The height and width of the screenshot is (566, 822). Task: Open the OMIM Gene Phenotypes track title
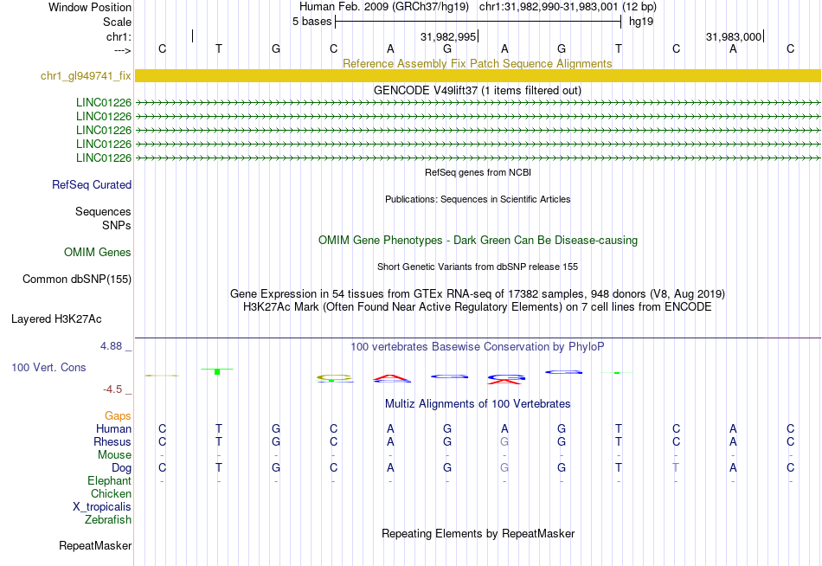[x=478, y=241]
